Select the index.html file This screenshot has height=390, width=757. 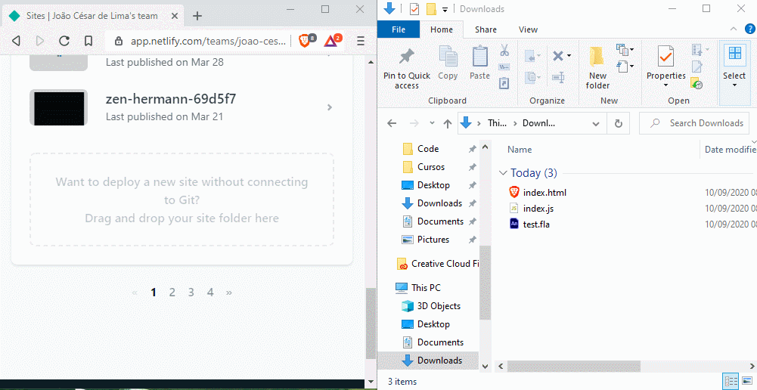[x=544, y=193]
